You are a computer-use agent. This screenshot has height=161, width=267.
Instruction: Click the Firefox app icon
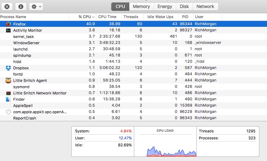8,24
